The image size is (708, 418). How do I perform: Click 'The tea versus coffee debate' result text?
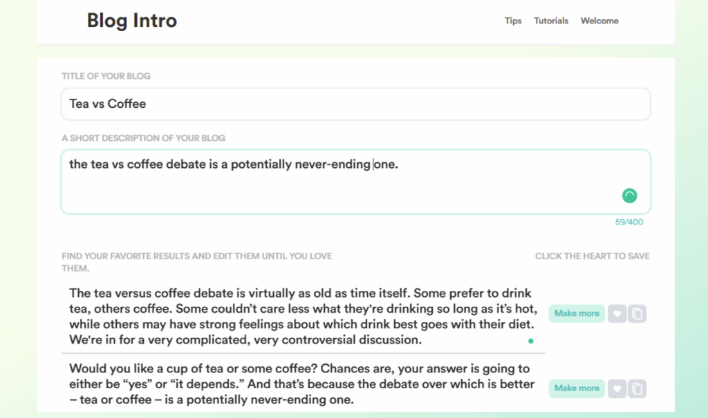pyautogui.click(x=303, y=316)
